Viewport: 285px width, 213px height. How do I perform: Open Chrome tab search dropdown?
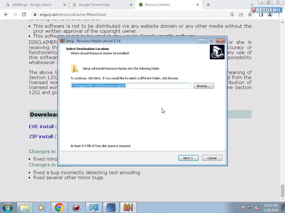coord(252,5)
